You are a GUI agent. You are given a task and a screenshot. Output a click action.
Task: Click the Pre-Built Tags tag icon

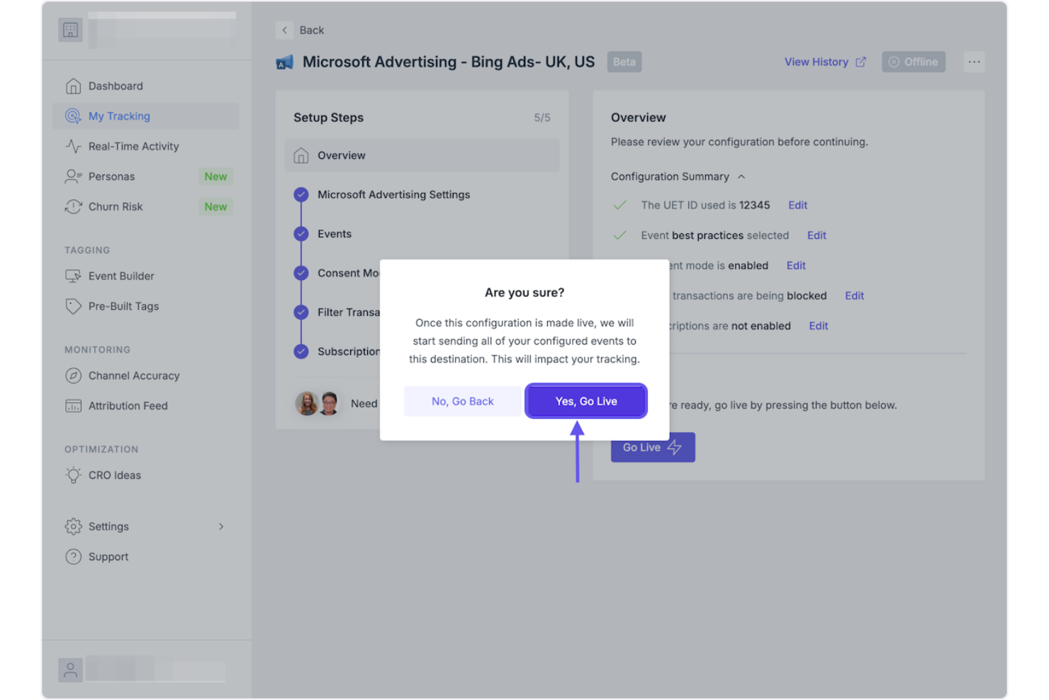pos(73,306)
